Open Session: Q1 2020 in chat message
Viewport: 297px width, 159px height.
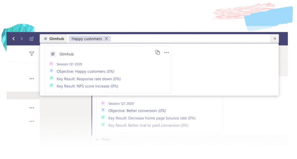[121, 104]
